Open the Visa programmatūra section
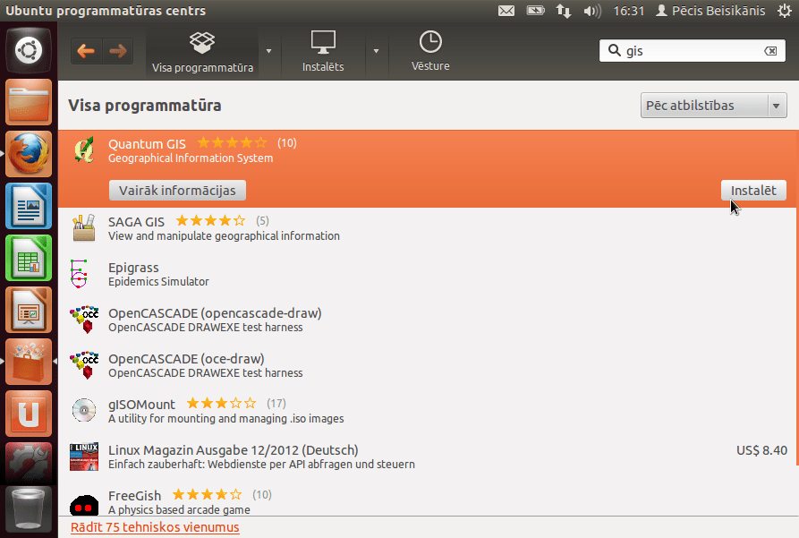This screenshot has height=538, width=799. pos(202,52)
